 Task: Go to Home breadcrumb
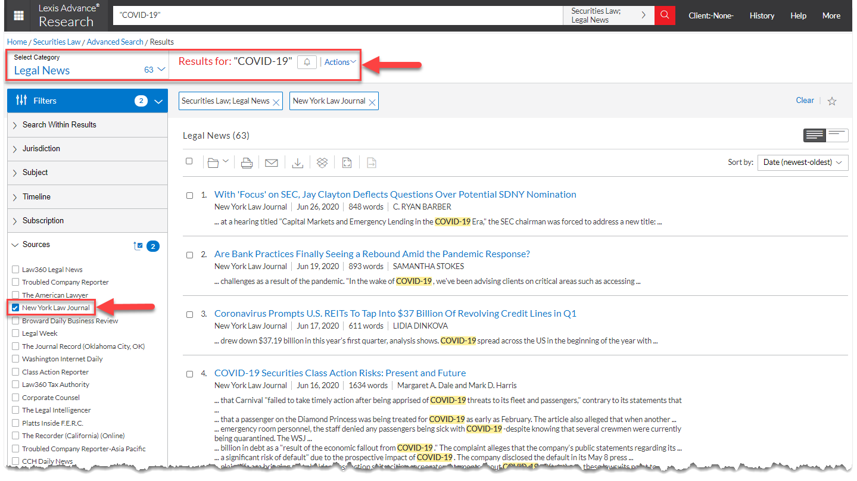pyautogui.click(x=17, y=42)
